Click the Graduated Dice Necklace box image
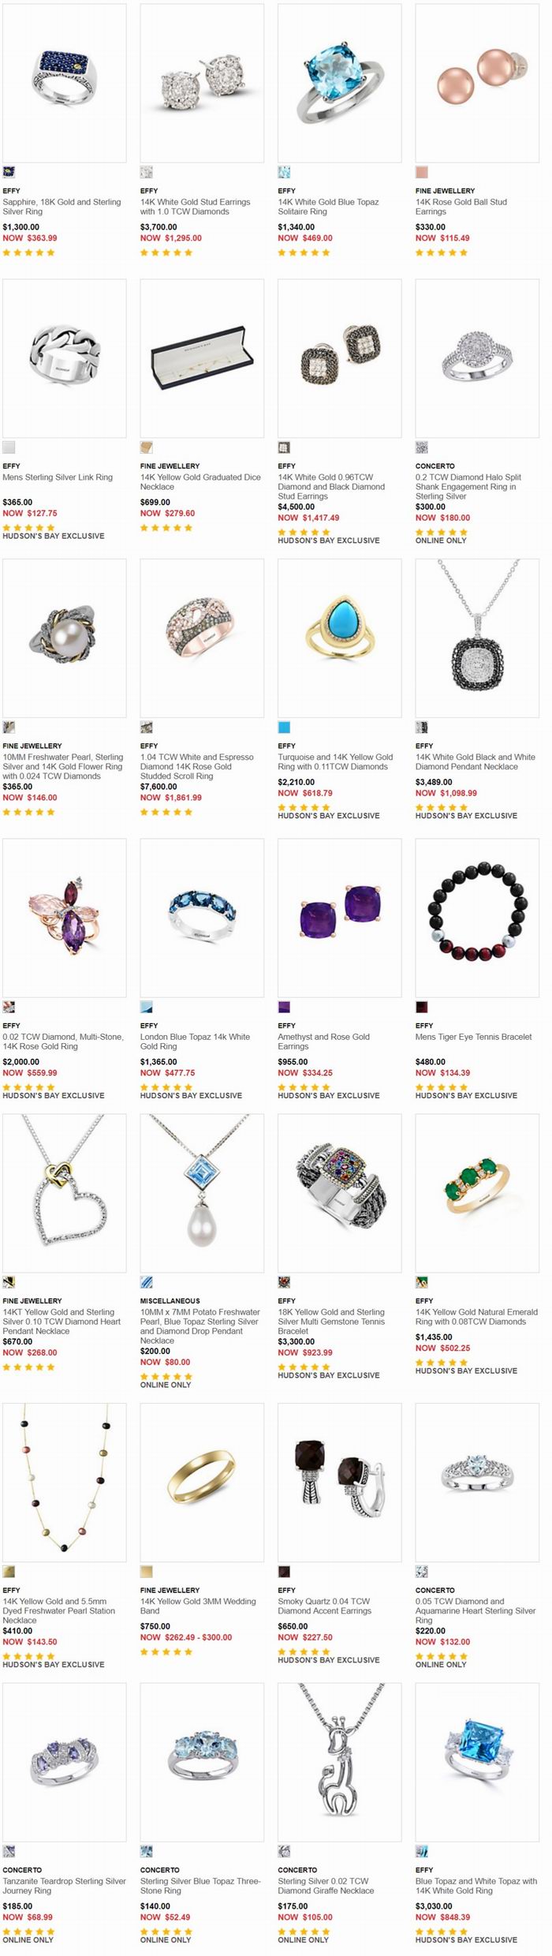This screenshot has height=1956, width=552. pos(202,358)
